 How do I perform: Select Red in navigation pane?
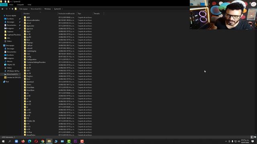tap(7, 82)
